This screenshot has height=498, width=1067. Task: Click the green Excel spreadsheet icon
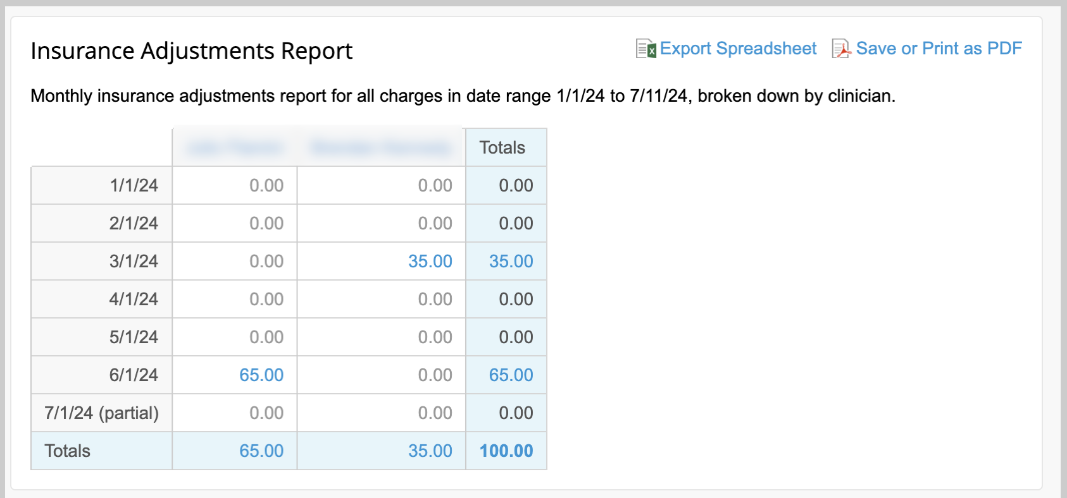click(x=646, y=49)
